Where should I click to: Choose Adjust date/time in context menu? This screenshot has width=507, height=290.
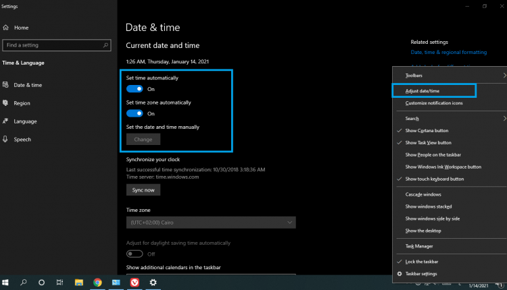coord(422,91)
